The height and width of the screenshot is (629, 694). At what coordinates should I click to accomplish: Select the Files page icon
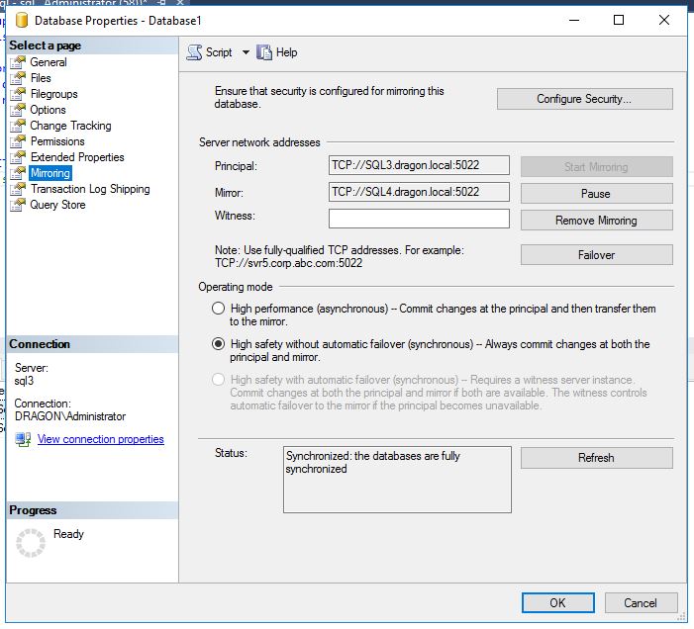tap(17, 78)
